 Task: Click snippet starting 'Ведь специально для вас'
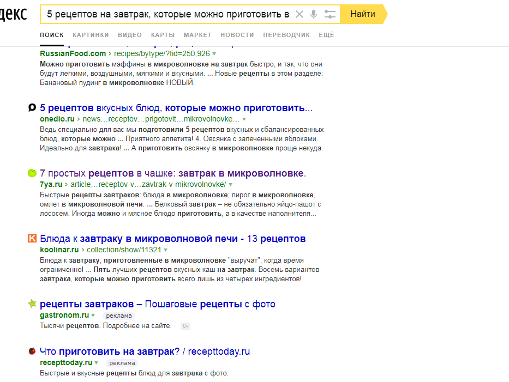182,139
